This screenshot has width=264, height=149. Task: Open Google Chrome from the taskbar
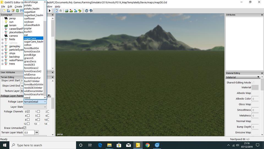coord(147,145)
